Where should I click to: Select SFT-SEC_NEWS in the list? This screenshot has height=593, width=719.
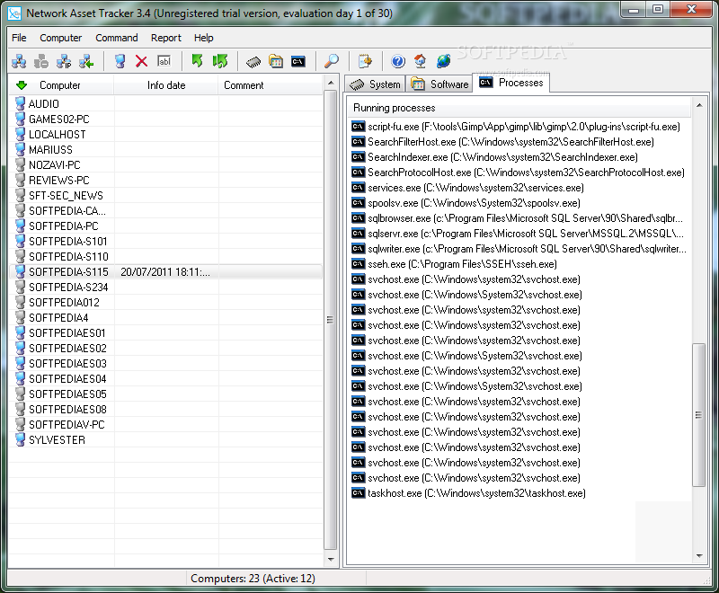(x=165, y=195)
